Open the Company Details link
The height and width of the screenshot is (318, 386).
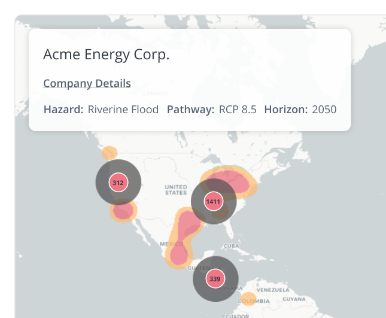click(x=87, y=83)
